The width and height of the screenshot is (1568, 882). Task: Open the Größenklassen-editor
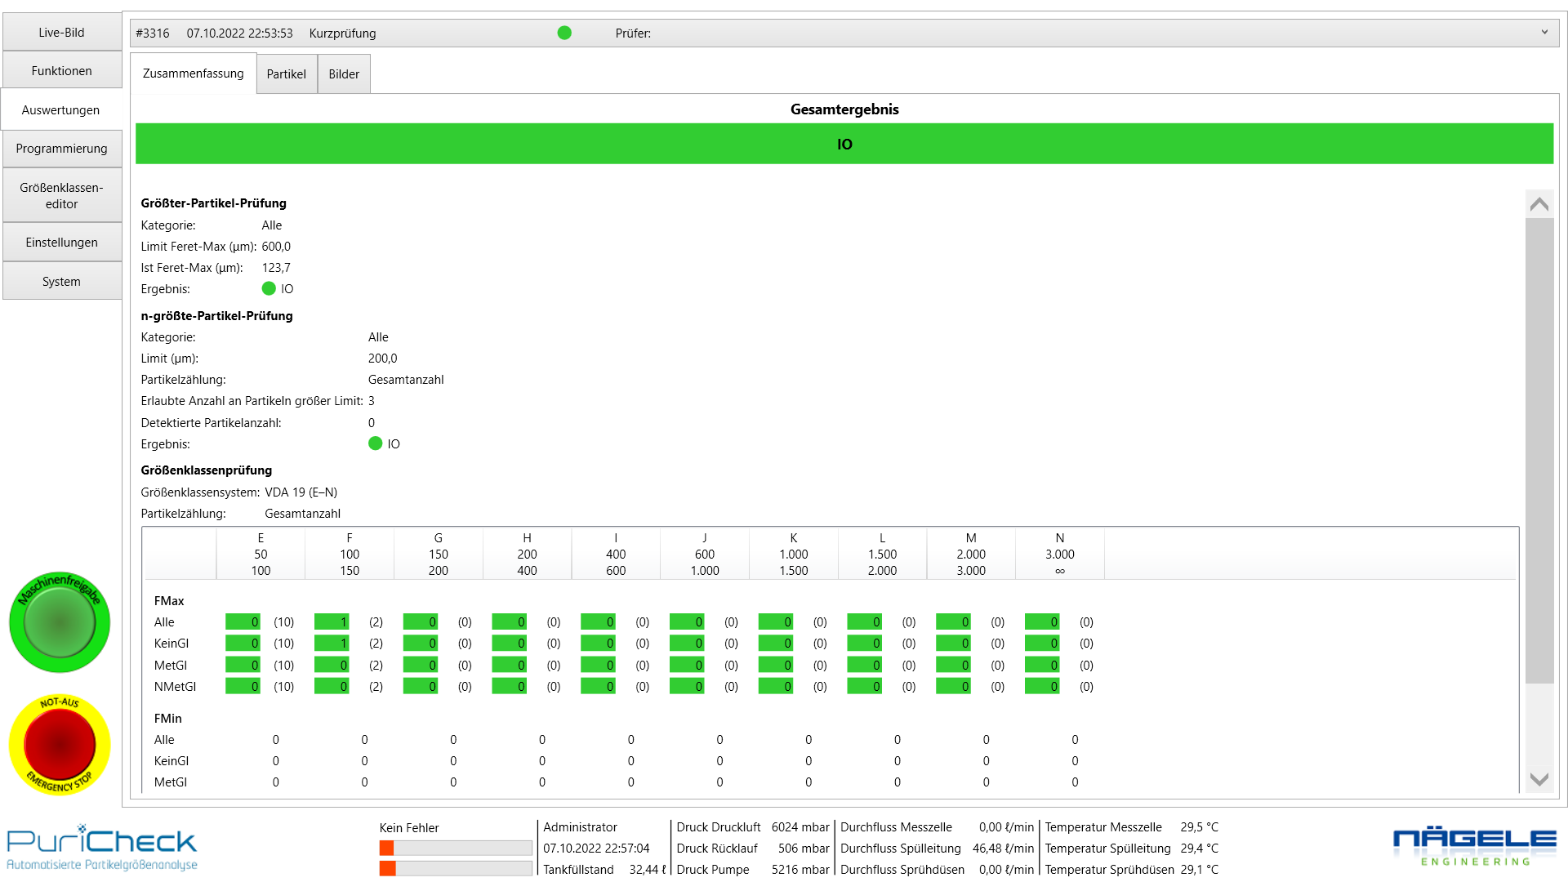click(61, 195)
